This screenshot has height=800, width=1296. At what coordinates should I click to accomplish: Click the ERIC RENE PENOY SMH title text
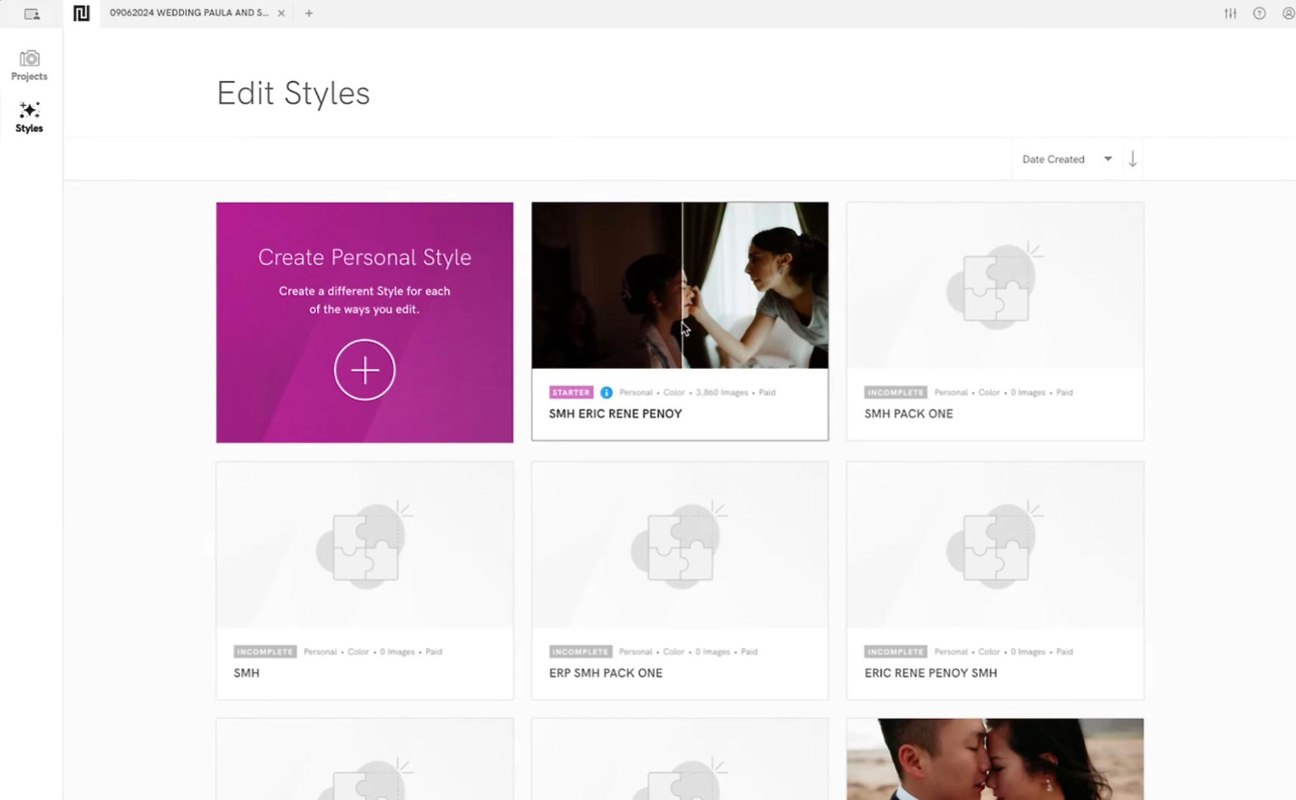[930, 673]
